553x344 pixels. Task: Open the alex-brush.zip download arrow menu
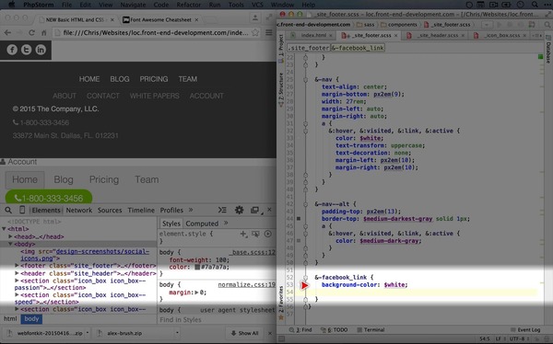(177, 332)
